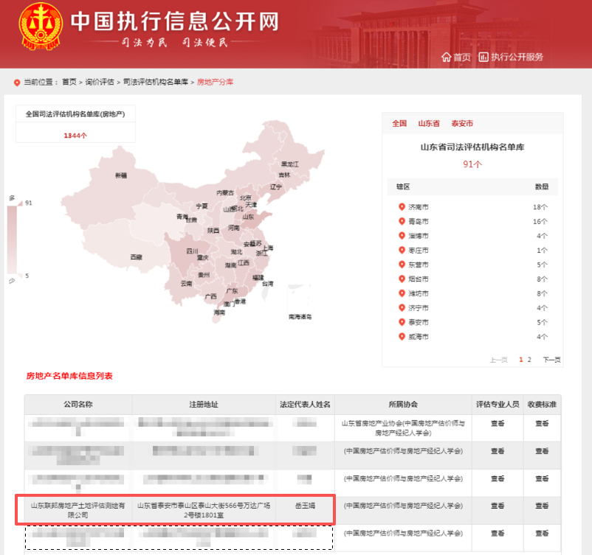Click the 1344个 total count
Image resolution: width=592 pixels, height=555 pixels.
pos(75,136)
